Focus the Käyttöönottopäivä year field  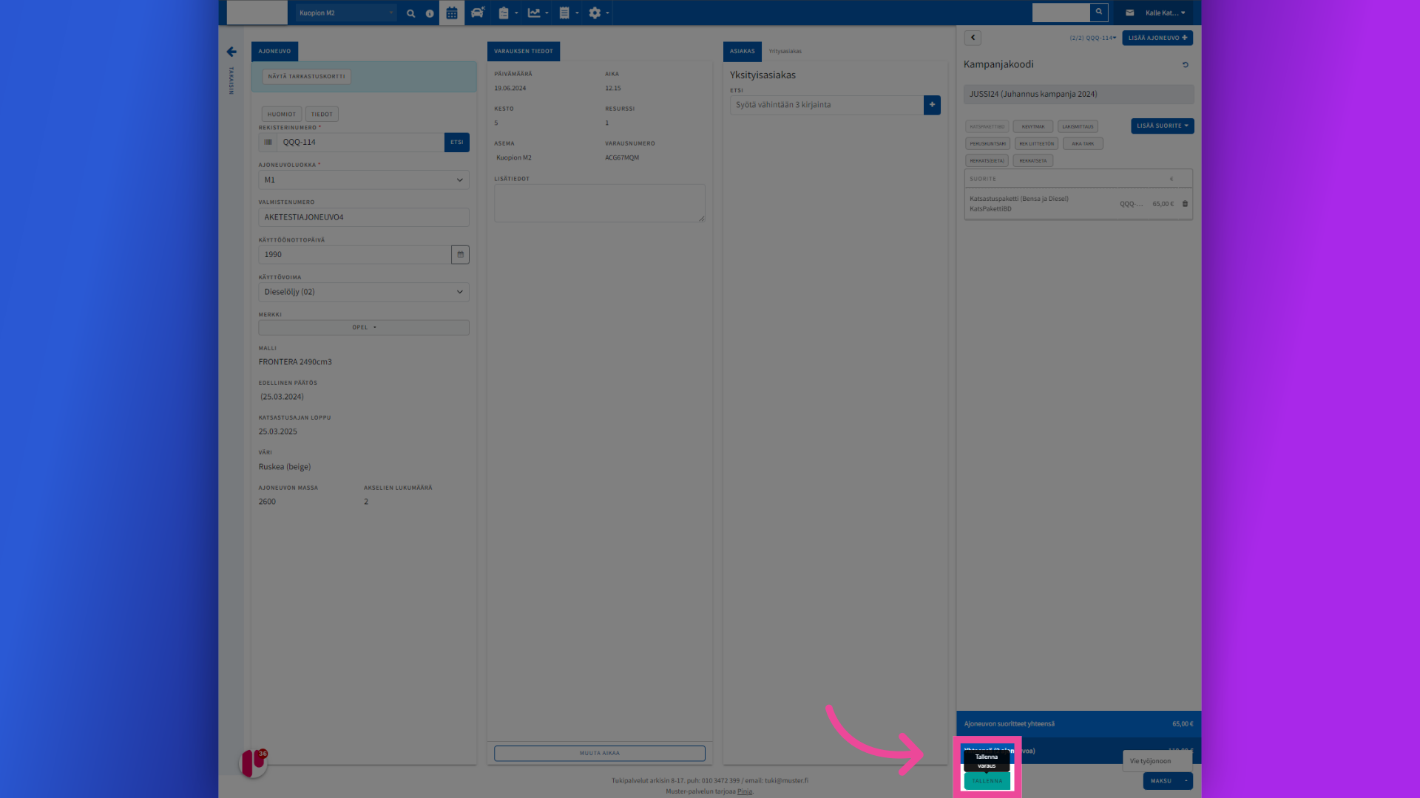coord(355,255)
